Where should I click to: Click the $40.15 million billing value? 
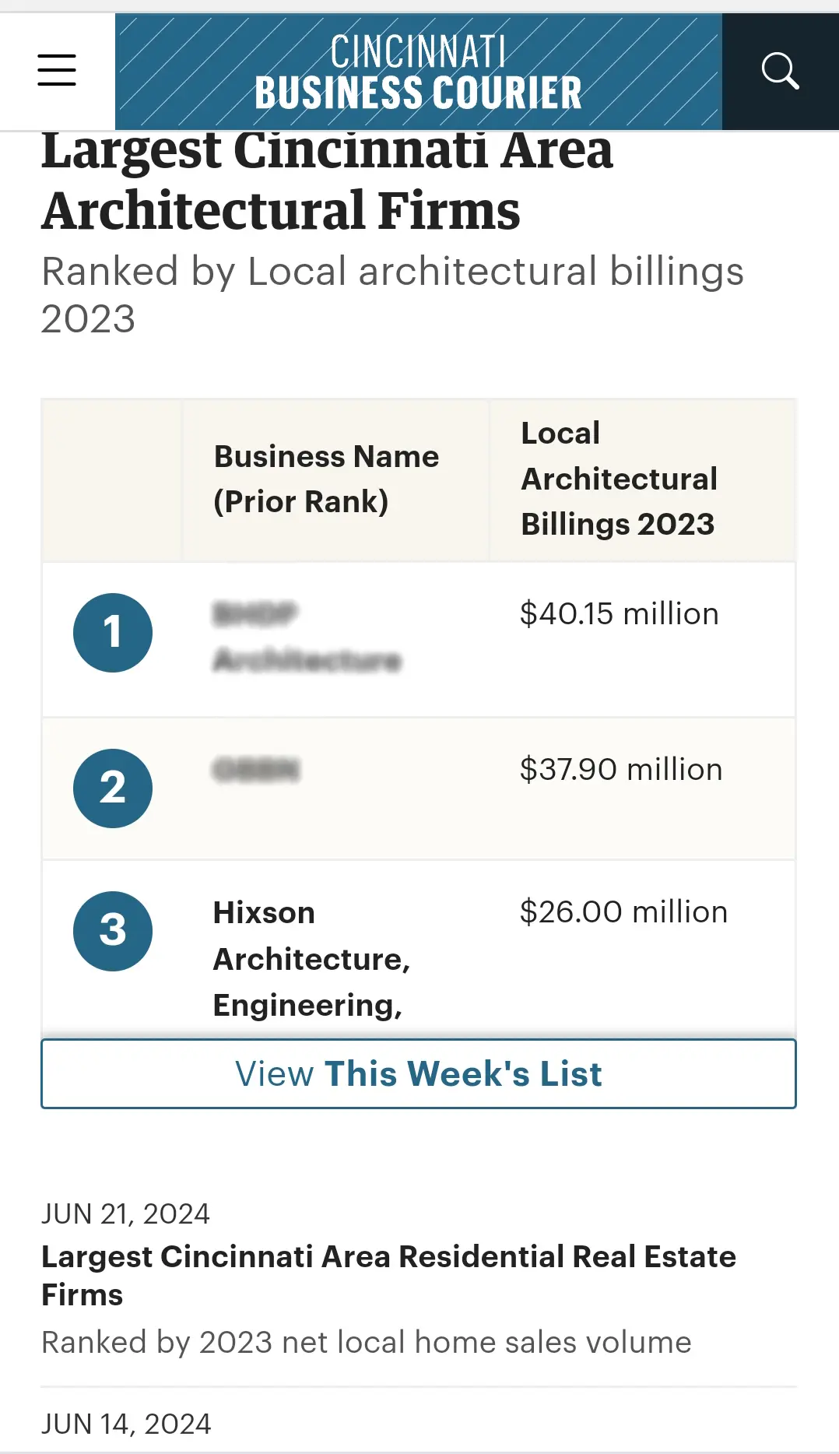[620, 614]
